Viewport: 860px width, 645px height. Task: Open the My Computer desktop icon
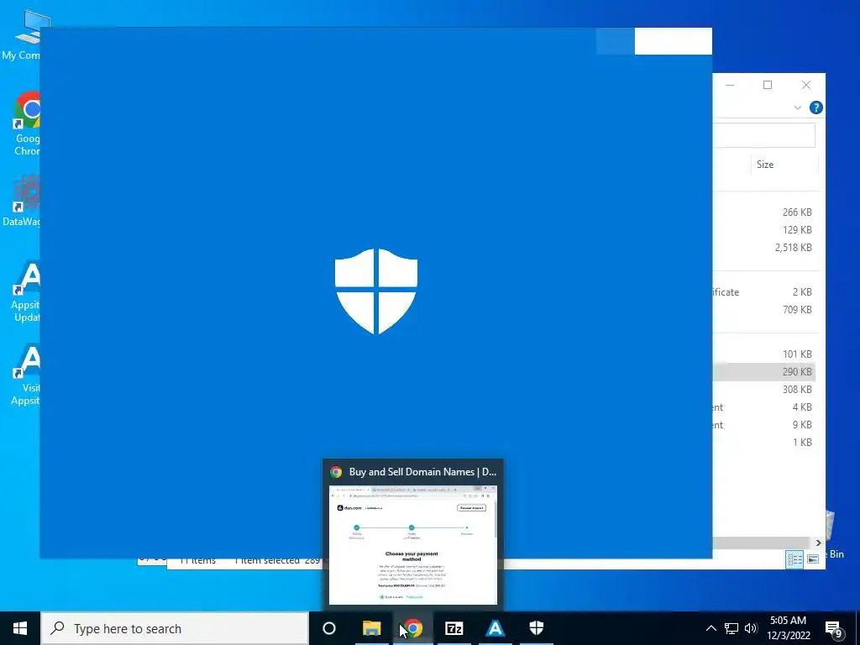pos(26,34)
